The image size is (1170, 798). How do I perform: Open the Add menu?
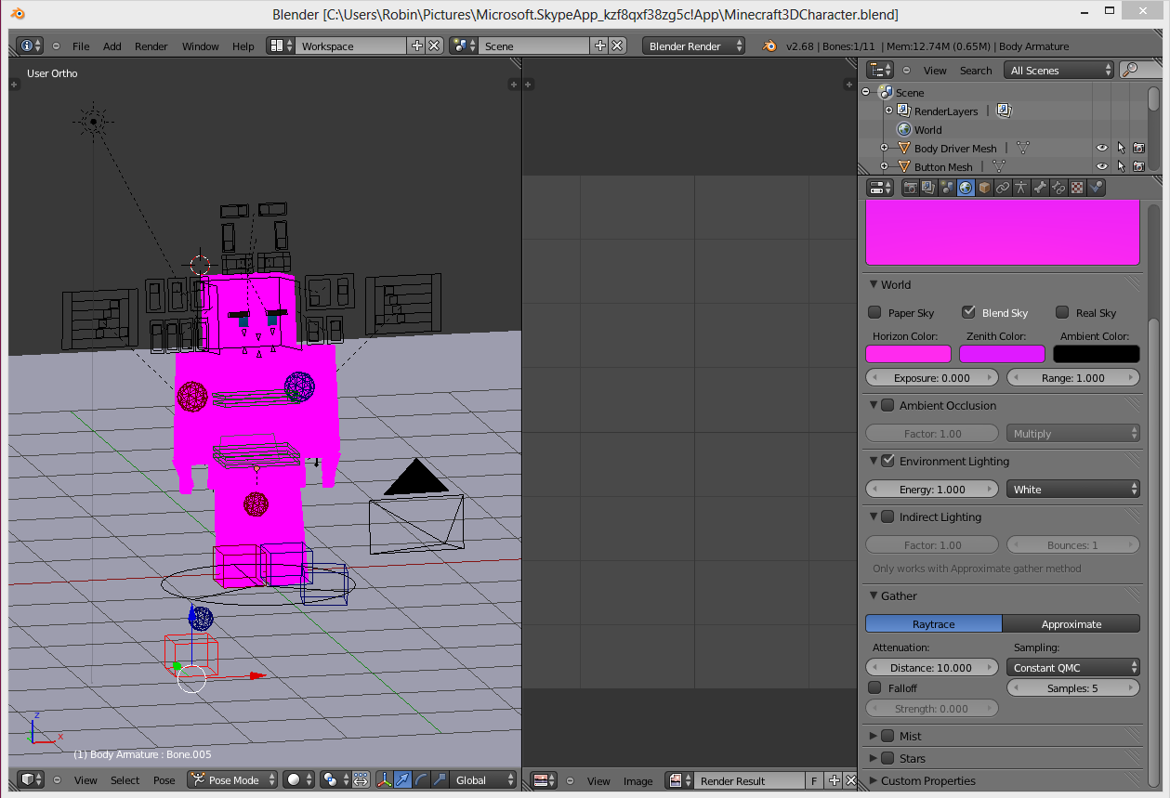[112, 46]
